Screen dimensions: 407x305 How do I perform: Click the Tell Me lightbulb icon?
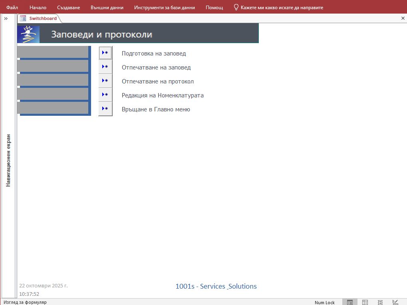click(x=235, y=7)
